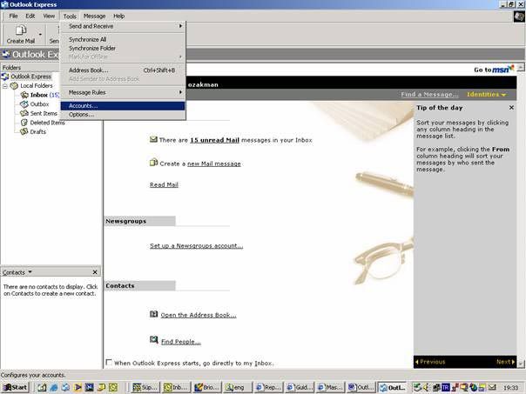The width and height of the screenshot is (526, 394).
Task: Click Set up a Newsgroups account link
Action: (x=196, y=246)
